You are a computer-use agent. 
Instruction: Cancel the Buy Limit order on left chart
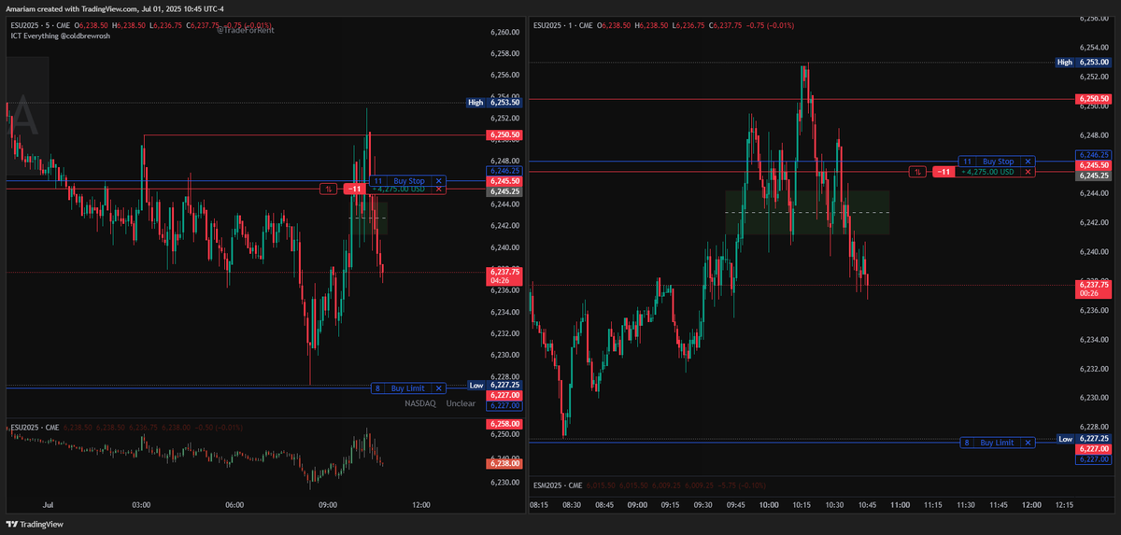439,388
